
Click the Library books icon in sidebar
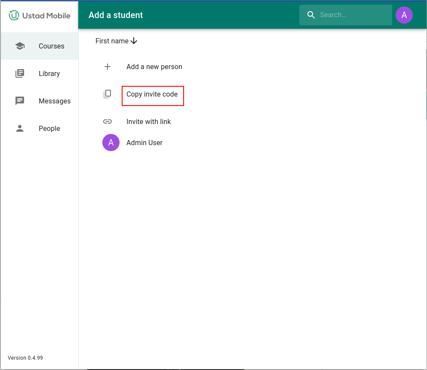point(20,73)
